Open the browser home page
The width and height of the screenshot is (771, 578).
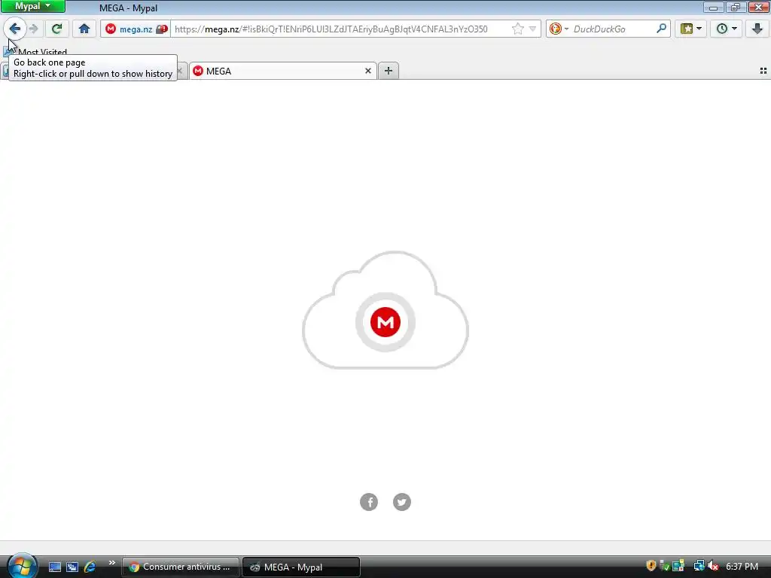point(84,29)
